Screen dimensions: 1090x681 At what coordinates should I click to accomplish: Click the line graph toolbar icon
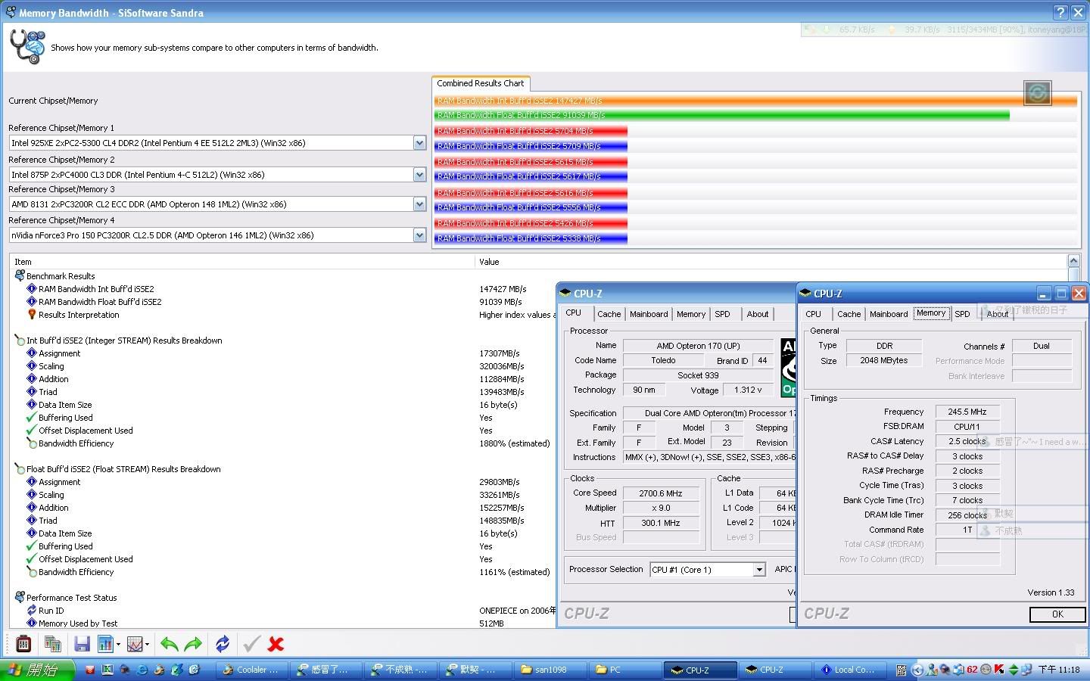[x=134, y=644]
